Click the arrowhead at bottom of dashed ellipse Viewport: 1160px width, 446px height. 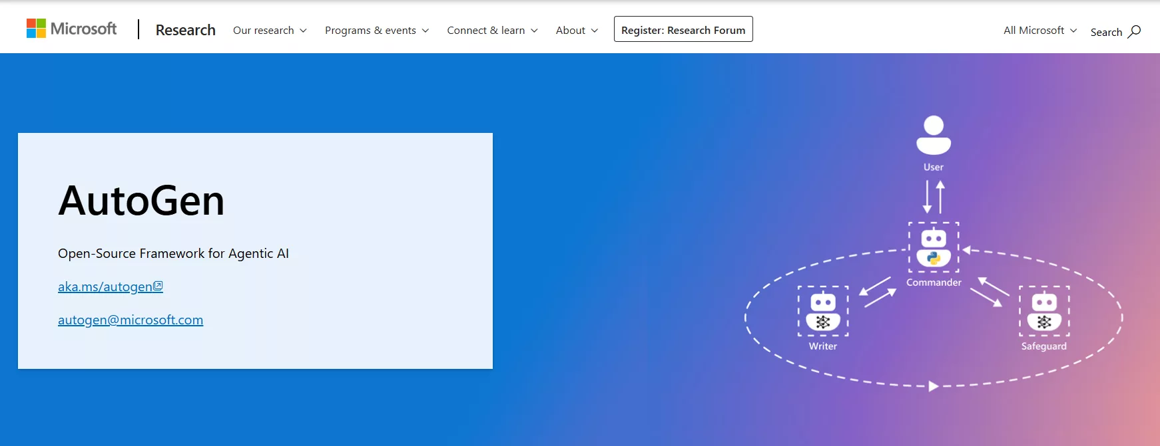(934, 386)
